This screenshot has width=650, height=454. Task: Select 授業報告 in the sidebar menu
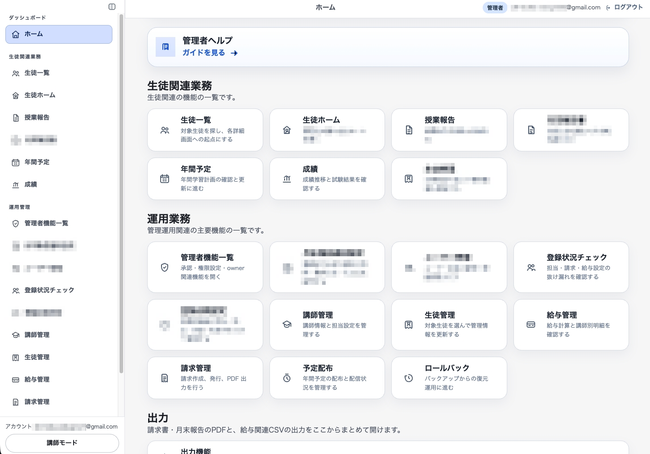tap(59, 118)
